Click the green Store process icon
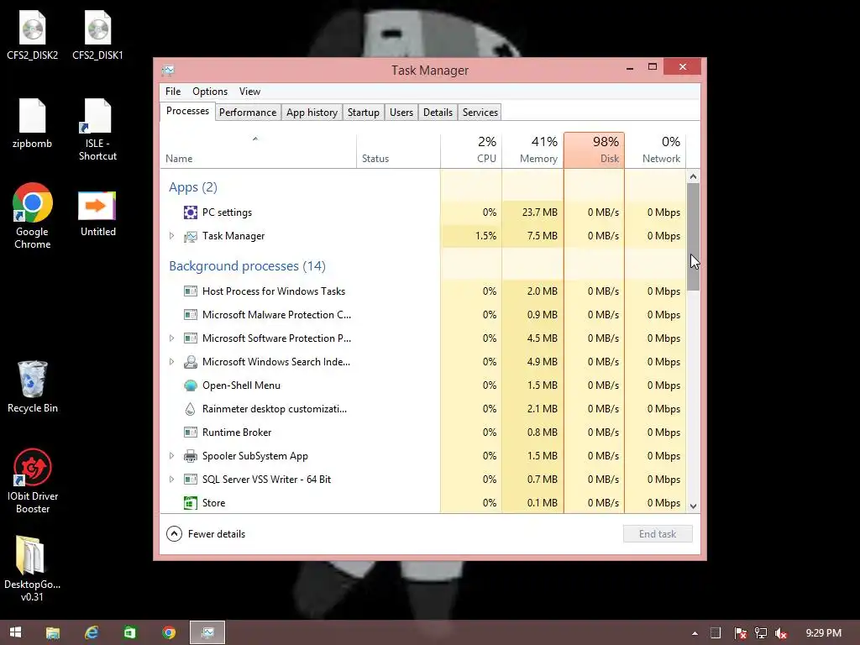 coord(191,503)
